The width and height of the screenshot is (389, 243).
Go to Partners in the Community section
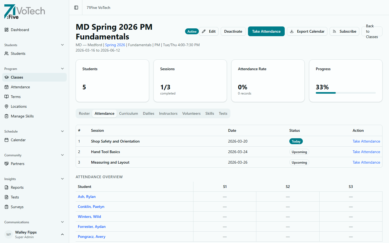(17, 164)
